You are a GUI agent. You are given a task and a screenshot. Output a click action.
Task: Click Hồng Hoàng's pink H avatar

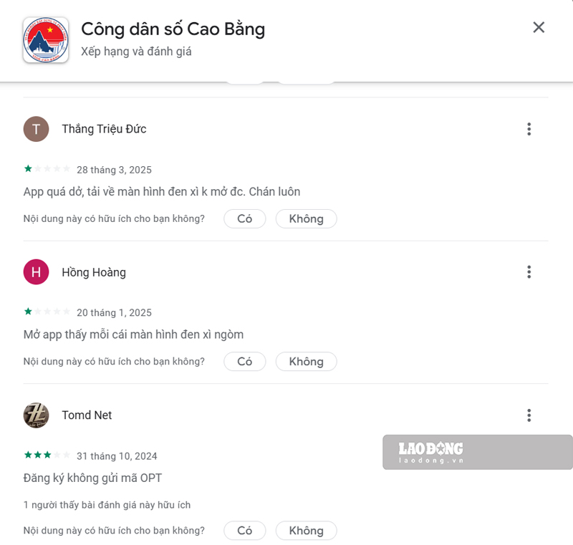pyautogui.click(x=37, y=271)
